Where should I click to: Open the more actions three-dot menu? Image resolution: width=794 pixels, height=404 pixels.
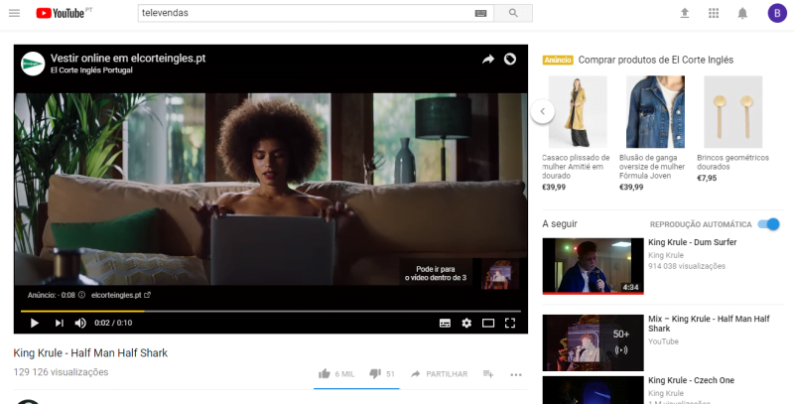(516, 374)
